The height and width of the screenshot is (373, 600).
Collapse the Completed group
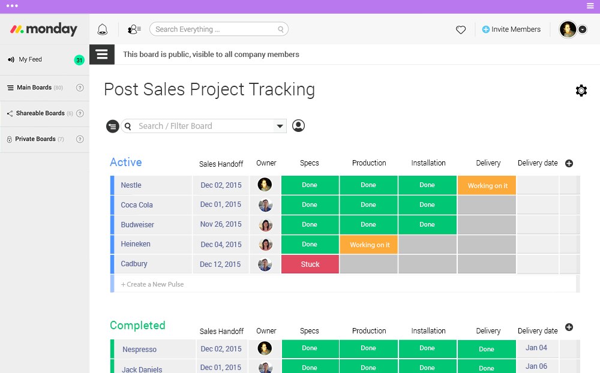(x=137, y=325)
